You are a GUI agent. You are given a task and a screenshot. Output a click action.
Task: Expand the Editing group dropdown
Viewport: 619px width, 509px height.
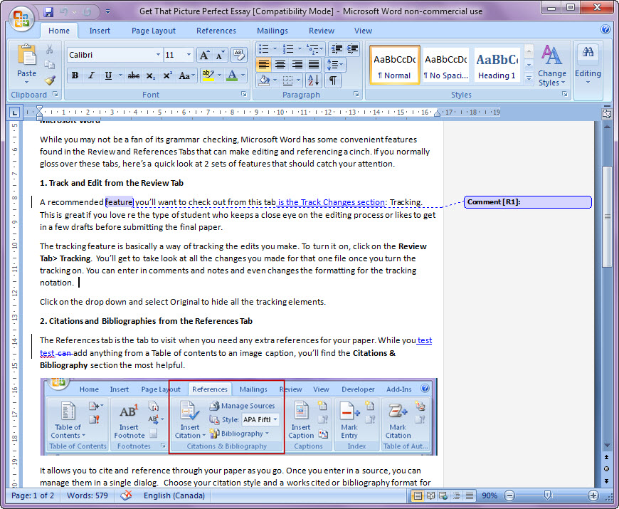(588, 65)
